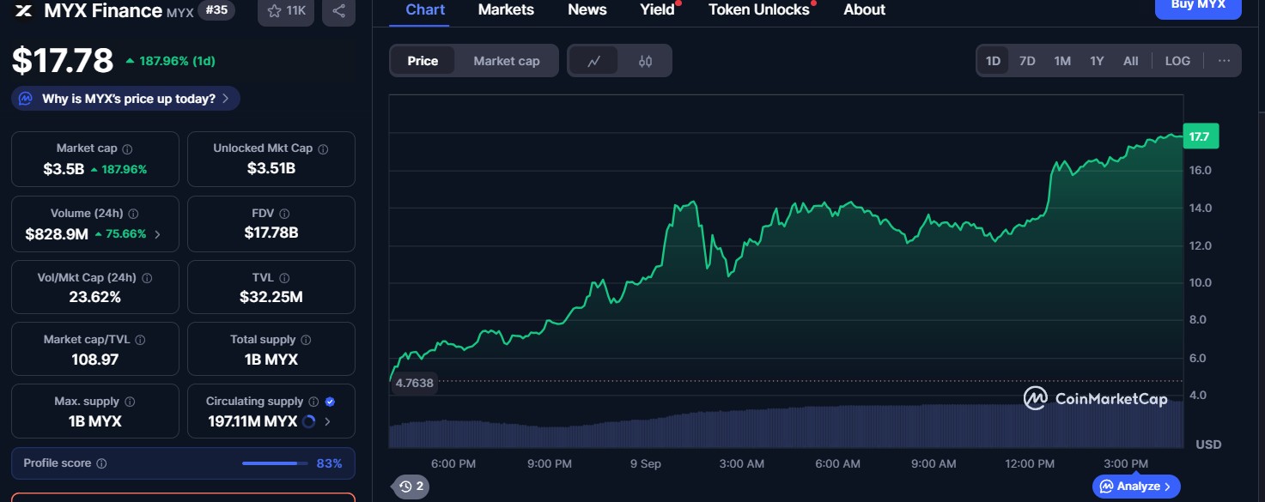Click the circulating supply progress ring icon
Viewport: 1265px width, 502px height.
309,421
